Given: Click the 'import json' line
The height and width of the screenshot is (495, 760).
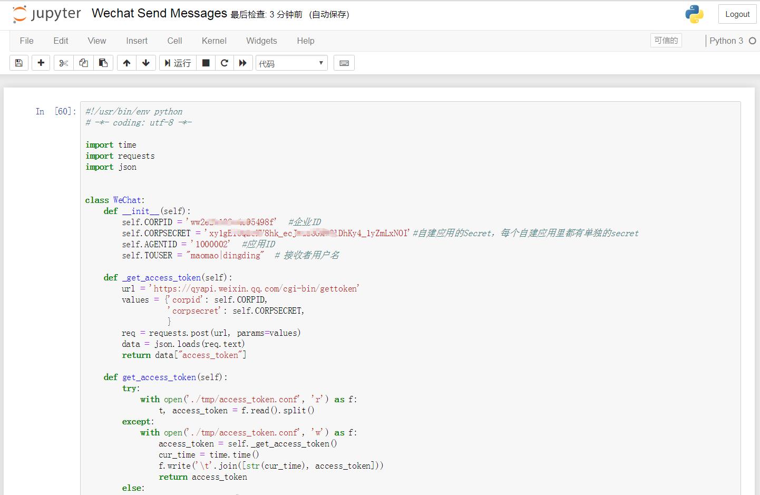Looking at the screenshot, I should 111,167.
